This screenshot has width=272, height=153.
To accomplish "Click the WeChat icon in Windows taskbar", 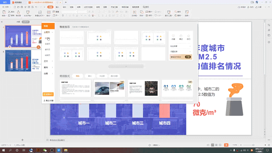I will coord(45,150).
